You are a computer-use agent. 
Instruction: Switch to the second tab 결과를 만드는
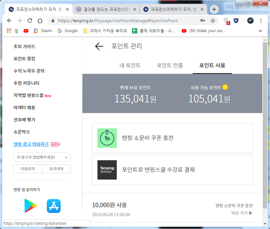106,10
